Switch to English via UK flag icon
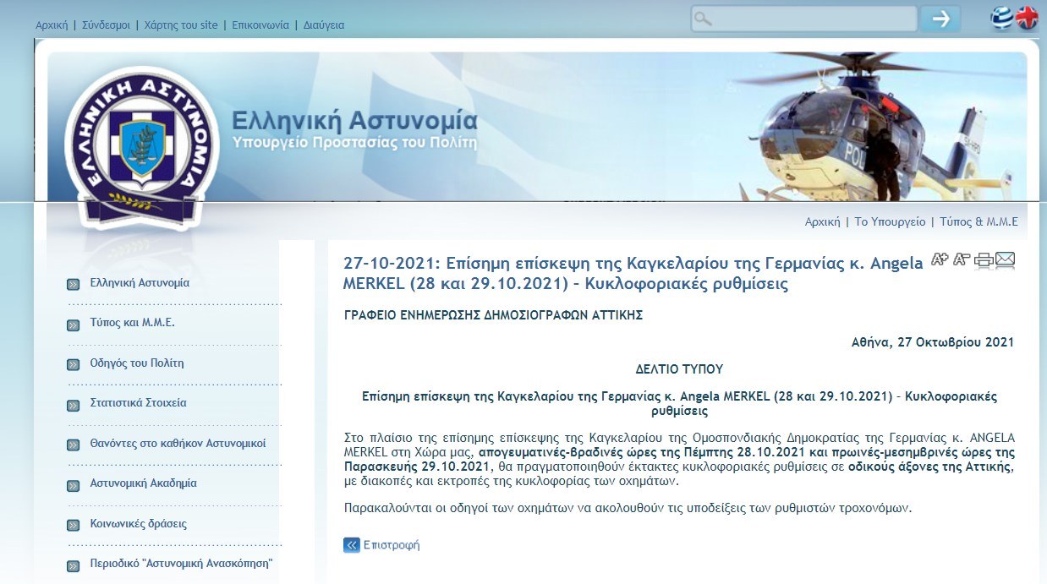 click(x=1027, y=19)
